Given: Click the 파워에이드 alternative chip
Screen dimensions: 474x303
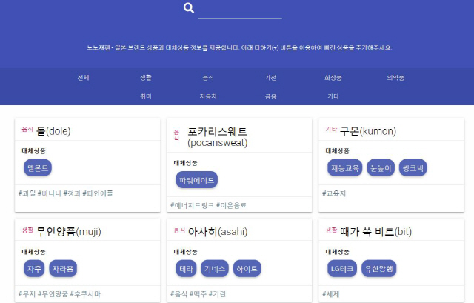Looking at the screenshot, I should (196, 180).
